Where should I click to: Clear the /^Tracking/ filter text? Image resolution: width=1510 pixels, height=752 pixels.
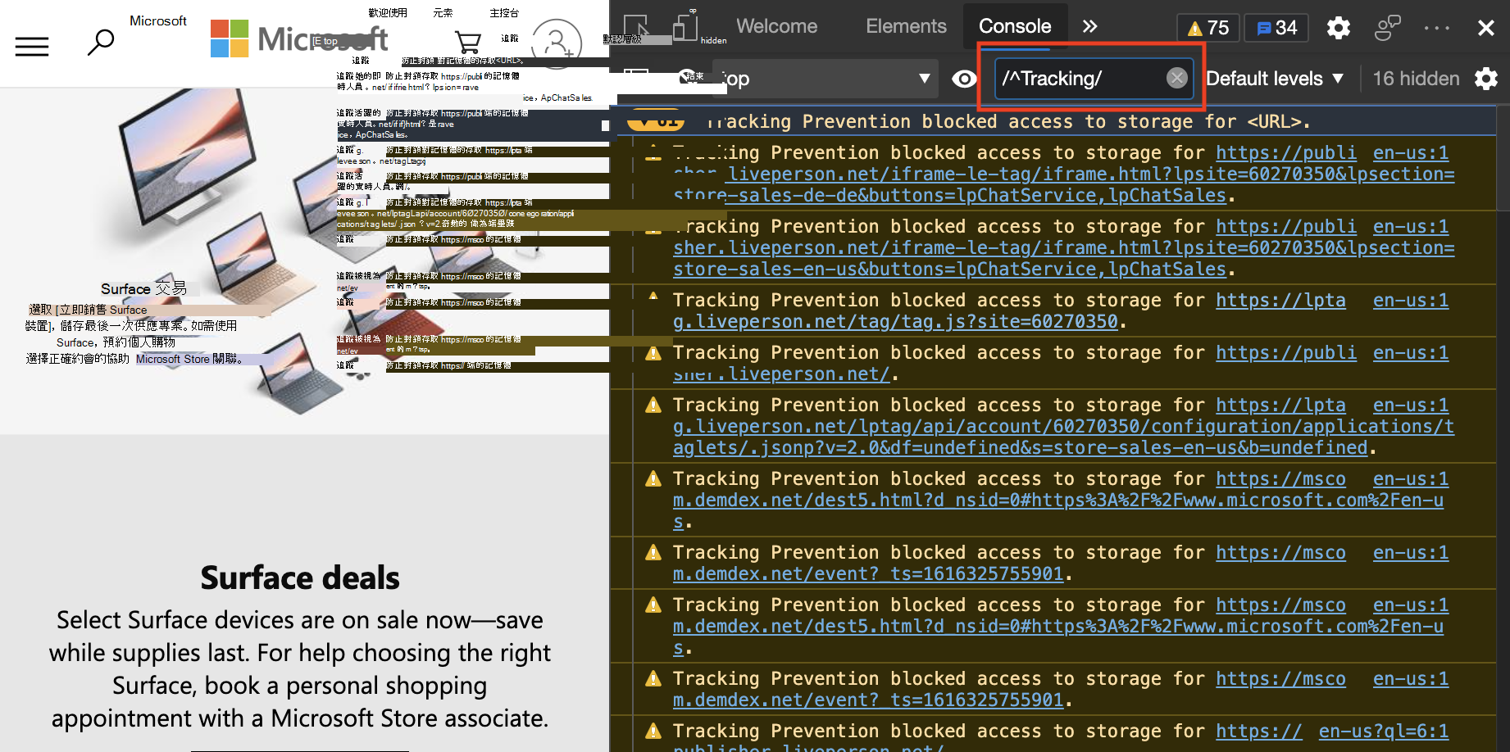1177,78
